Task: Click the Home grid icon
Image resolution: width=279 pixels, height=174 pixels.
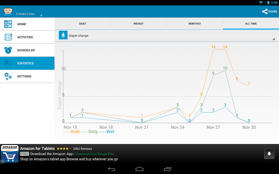Action: pos(8,24)
